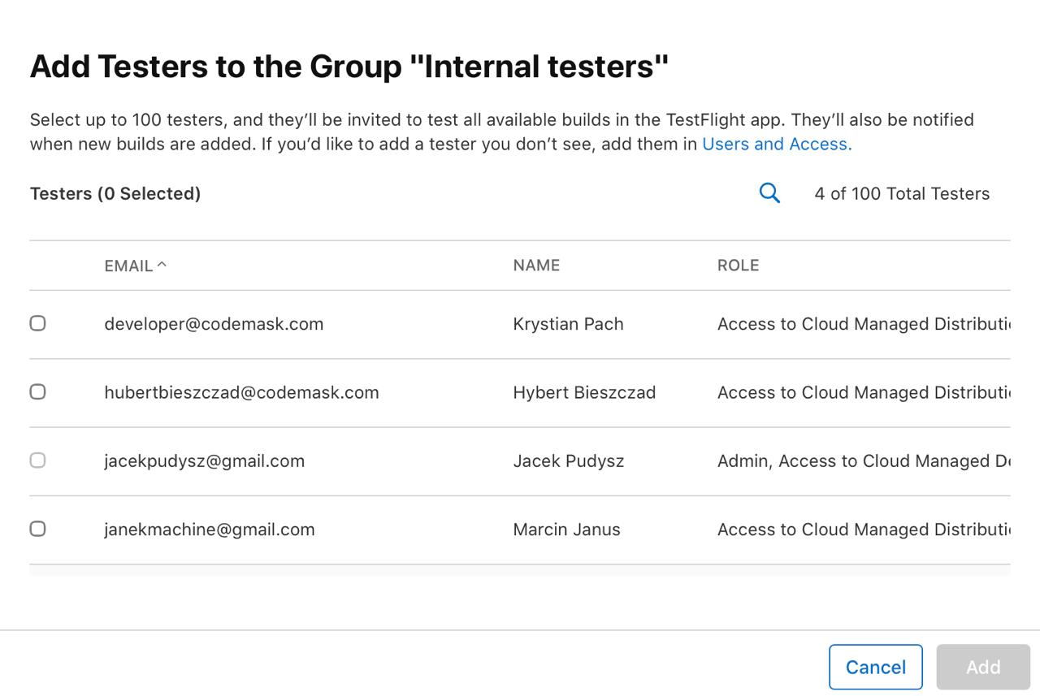Click the role text in Krystian Pach's row
The height and width of the screenshot is (696, 1040).
click(x=864, y=324)
